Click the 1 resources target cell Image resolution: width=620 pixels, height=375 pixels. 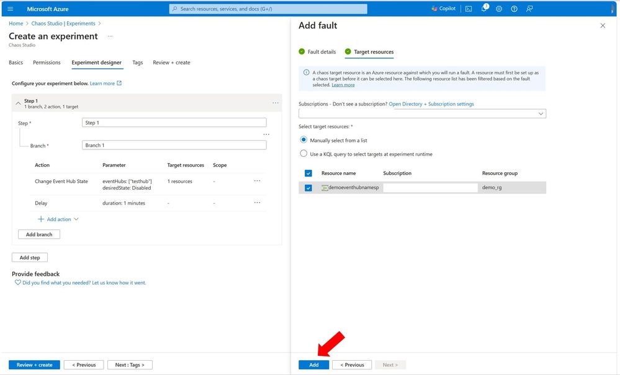[179, 181]
